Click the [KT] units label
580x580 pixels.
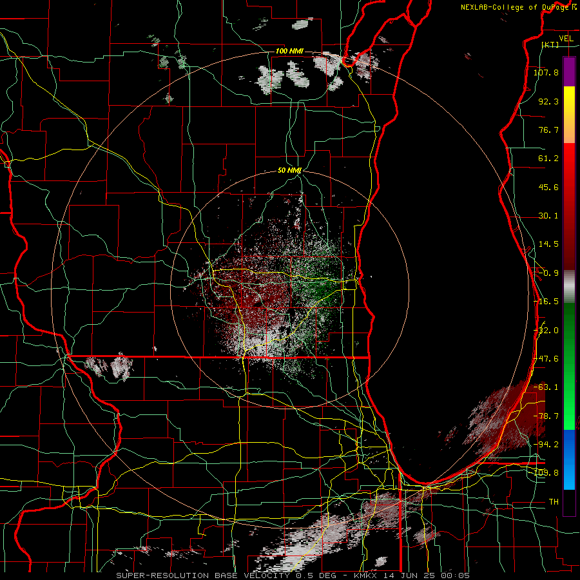(x=550, y=44)
